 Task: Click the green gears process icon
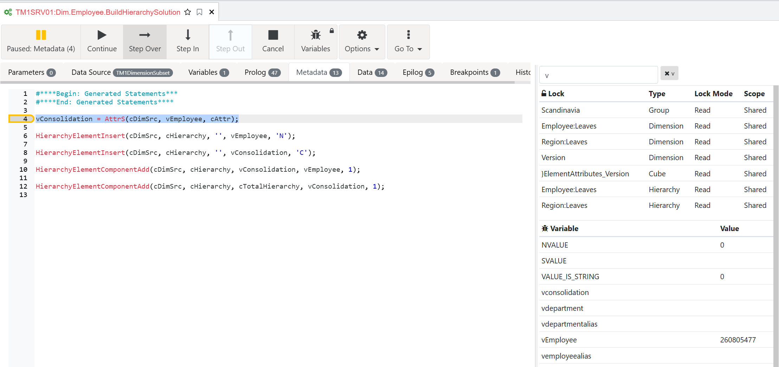coord(8,12)
